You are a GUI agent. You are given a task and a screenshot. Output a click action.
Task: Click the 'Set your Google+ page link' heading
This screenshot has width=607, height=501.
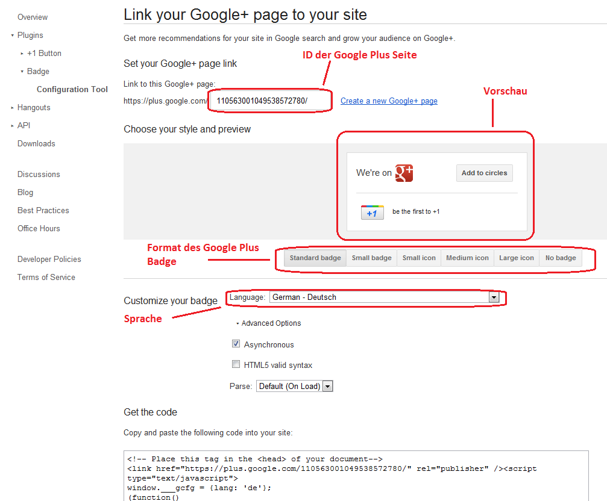[x=180, y=63]
